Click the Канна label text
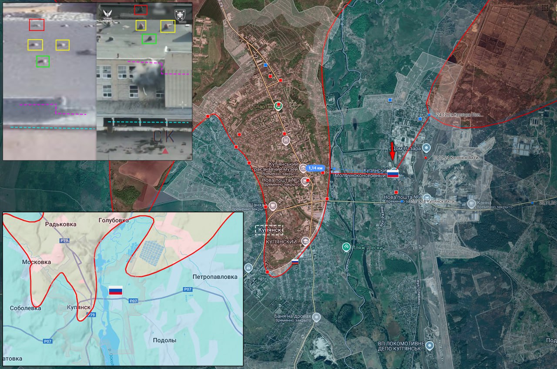The height and width of the screenshot is (369, 557). 484,203
